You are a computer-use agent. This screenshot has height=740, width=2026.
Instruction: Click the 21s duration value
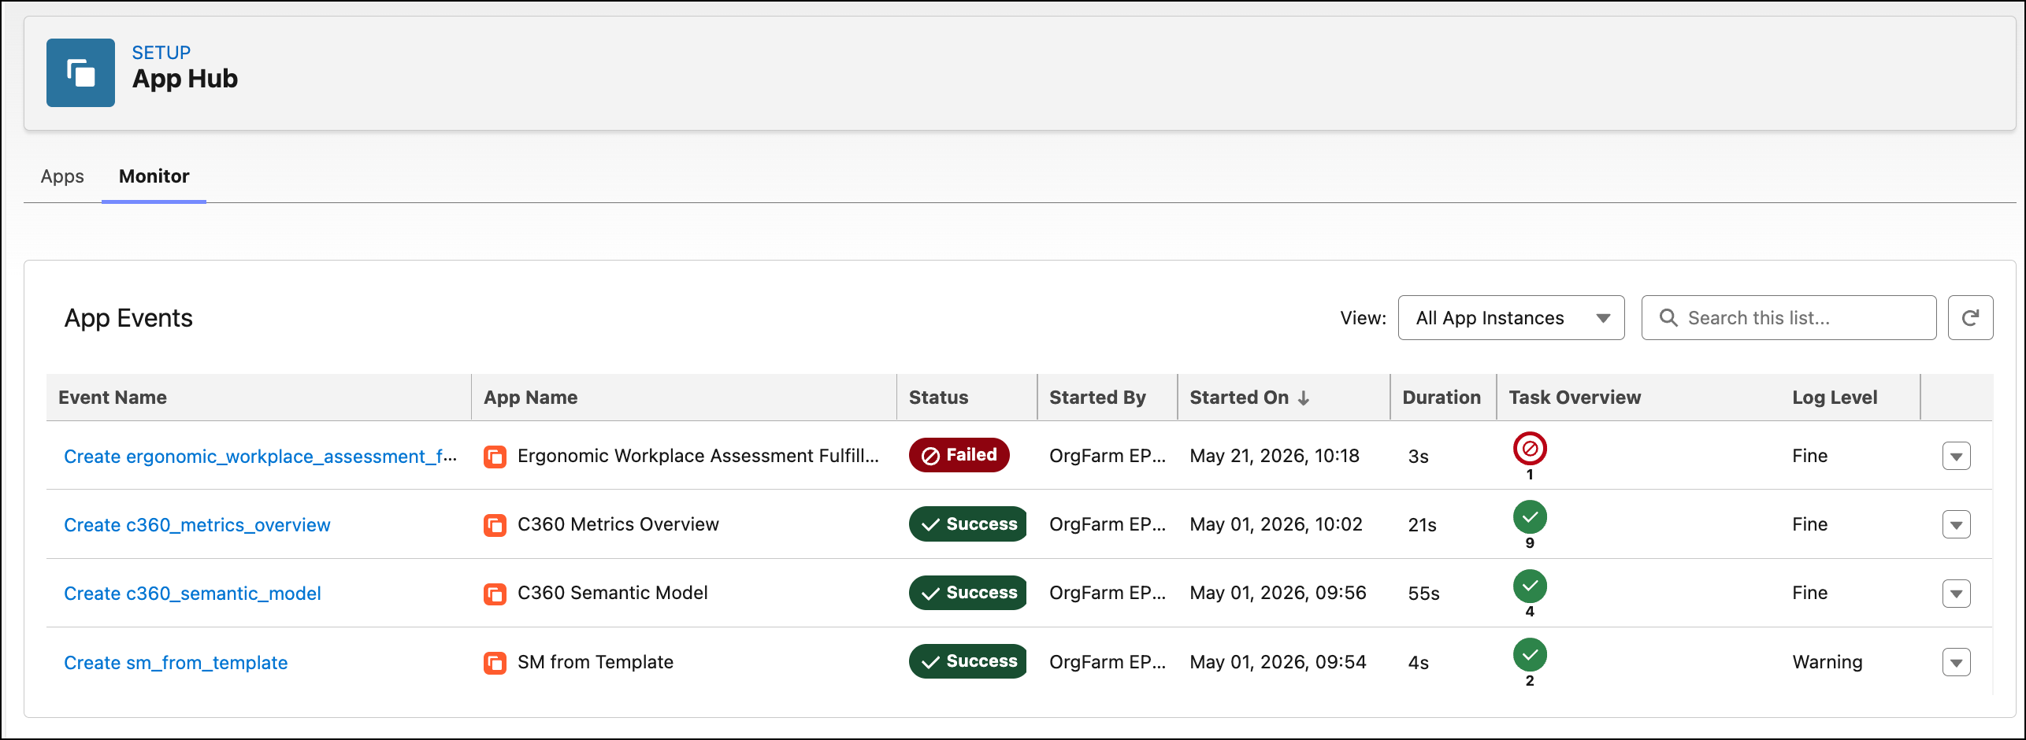click(1422, 525)
